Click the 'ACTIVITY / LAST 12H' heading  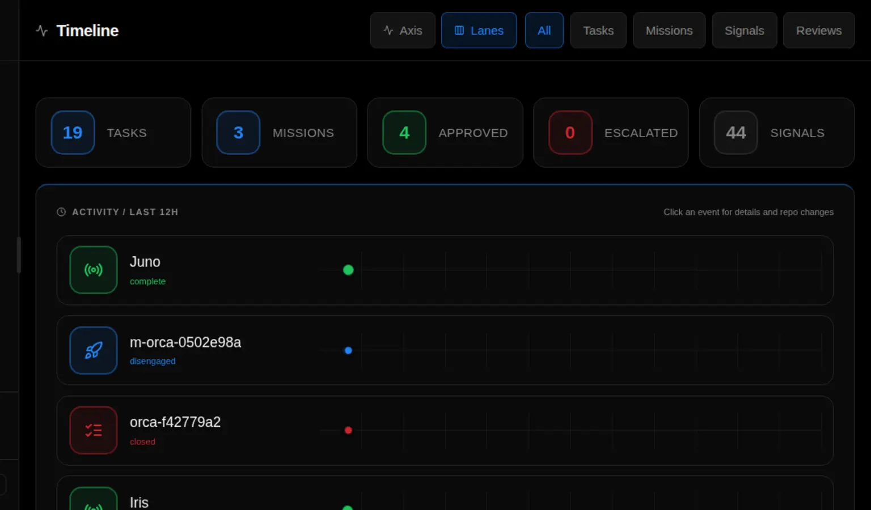125,212
